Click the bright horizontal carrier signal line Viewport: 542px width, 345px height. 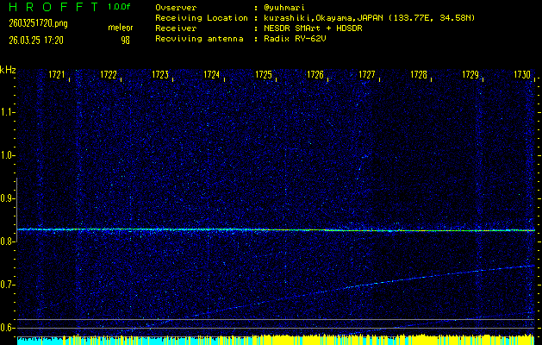[276, 230]
